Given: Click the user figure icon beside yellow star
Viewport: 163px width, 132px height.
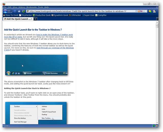Looking at the screenshot, I should pos(154,11).
